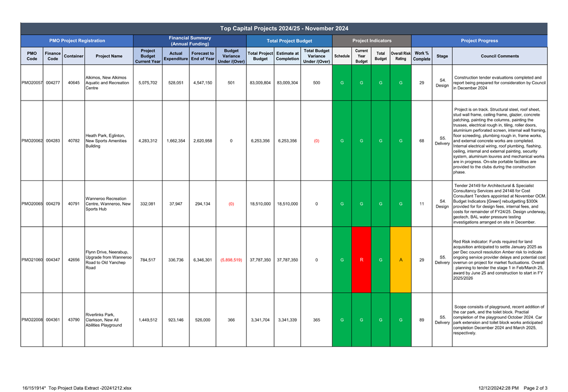This screenshot has height=392, width=568.
Task: Click the negative variance (5,898,519) value
Action: (x=231, y=260)
